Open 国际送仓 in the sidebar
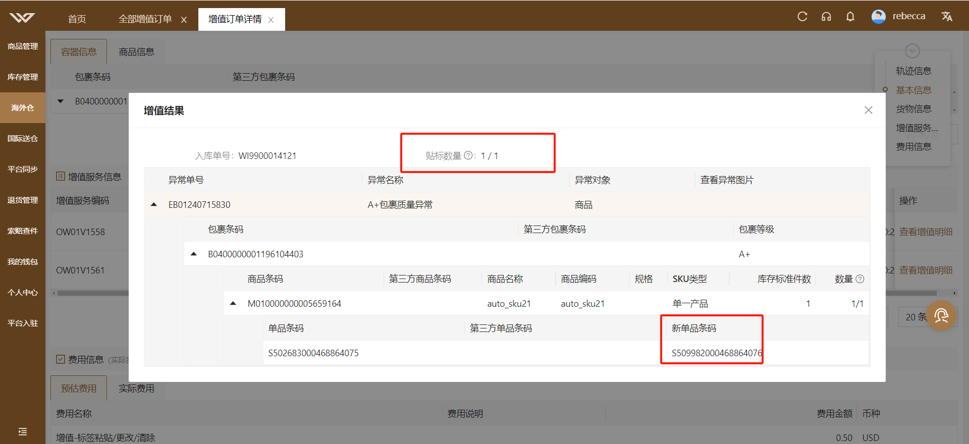This screenshot has width=969, height=444. [23, 138]
